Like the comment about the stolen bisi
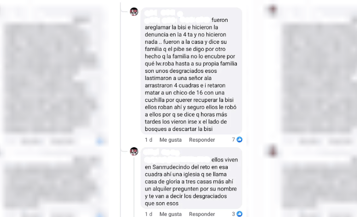The width and height of the screenshot is (357, 217). coord(171,140)
